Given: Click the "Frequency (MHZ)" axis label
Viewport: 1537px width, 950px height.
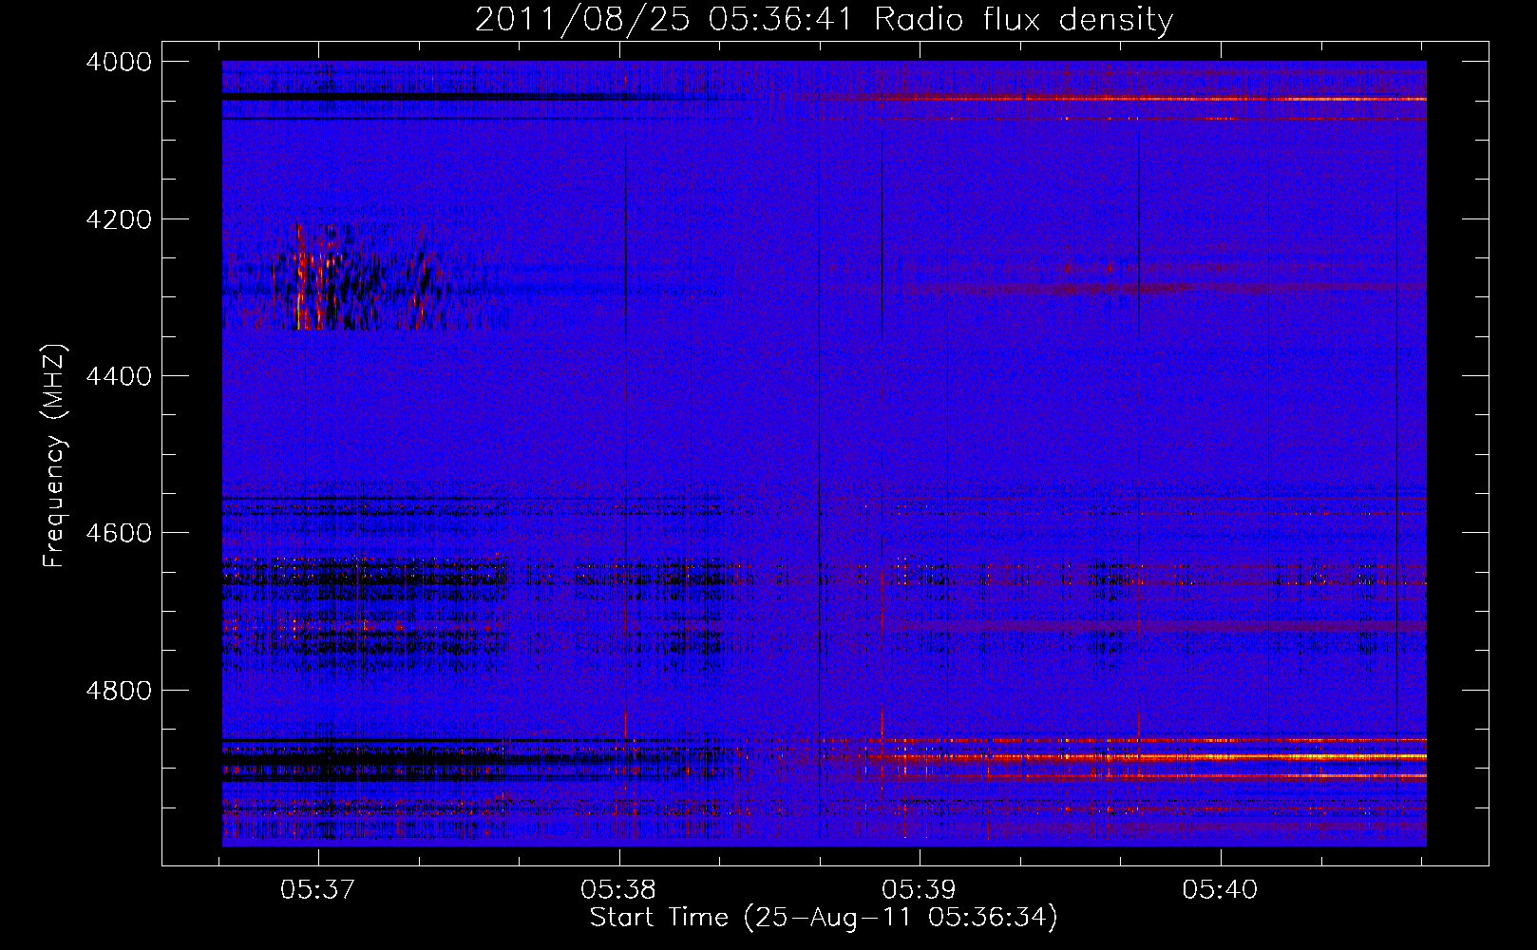Looking at the screenshot, I should pyautogui.click(x=55, y=456).
